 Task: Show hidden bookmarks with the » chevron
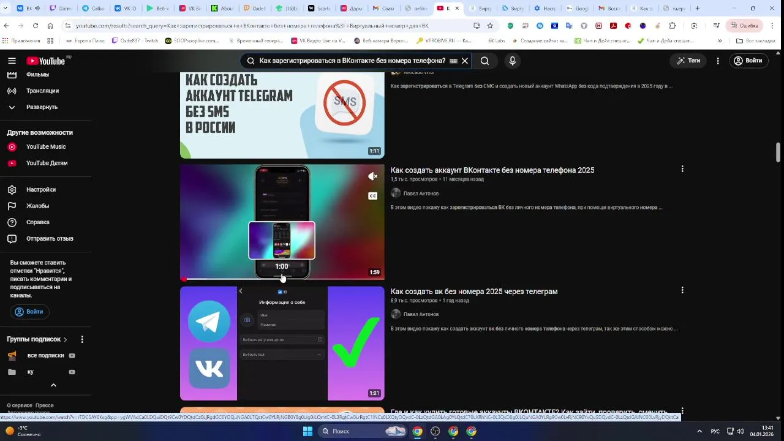(x=720, y=41)
